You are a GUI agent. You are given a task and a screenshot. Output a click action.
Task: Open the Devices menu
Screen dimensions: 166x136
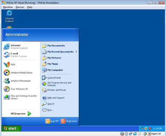[20, 7]
